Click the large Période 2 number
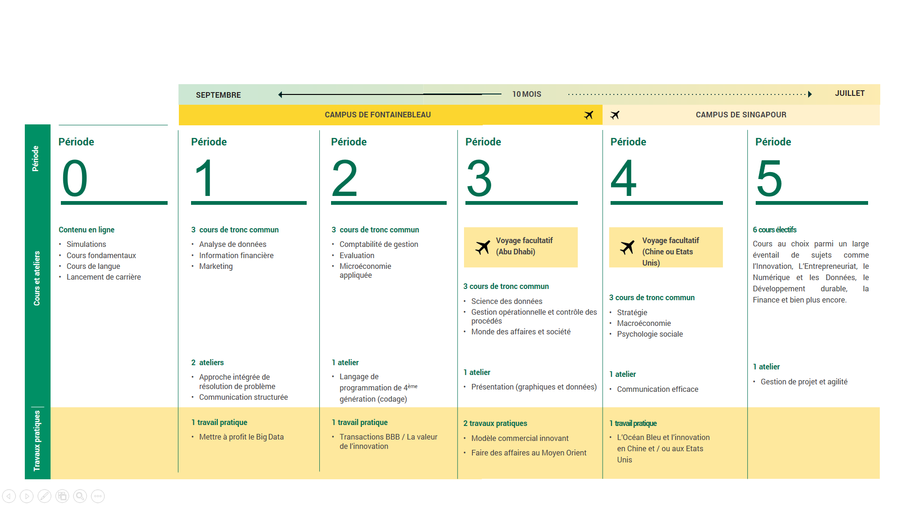Viewport: 899px width, 505px height. [345, 178]
